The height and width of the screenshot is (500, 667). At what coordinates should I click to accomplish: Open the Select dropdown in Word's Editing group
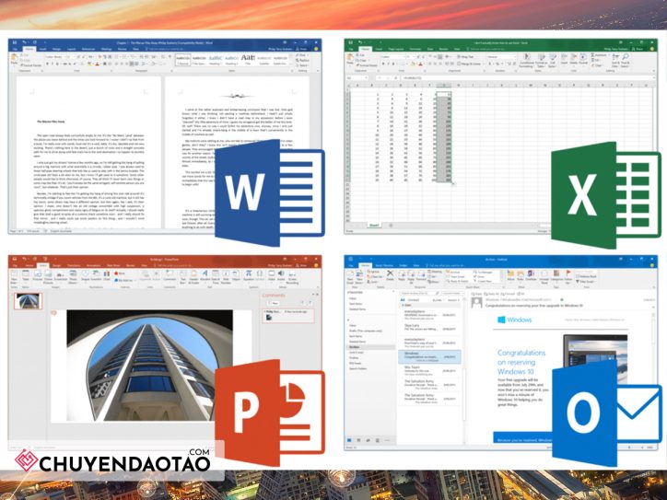(302, 65)
